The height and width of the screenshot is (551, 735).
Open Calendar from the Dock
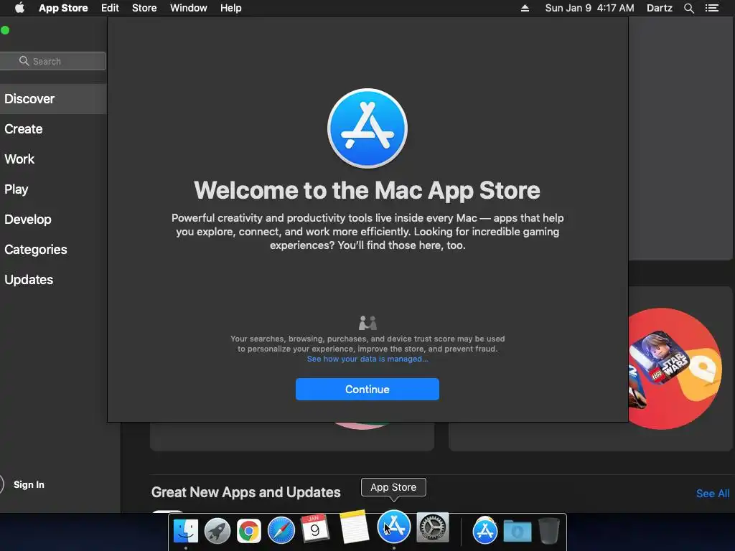314,528
